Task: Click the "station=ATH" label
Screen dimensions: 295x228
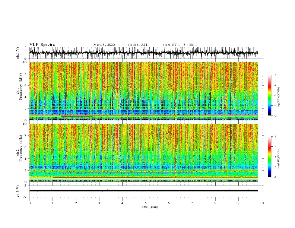Action: [138, 45]
